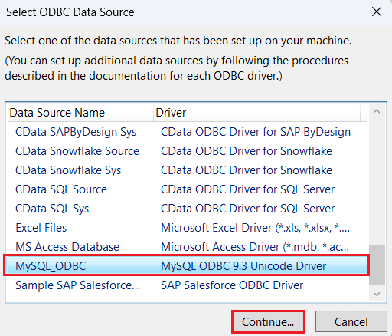Select the MySQL_ODBC data source row
392x336 pixels.
click(186, 266)
